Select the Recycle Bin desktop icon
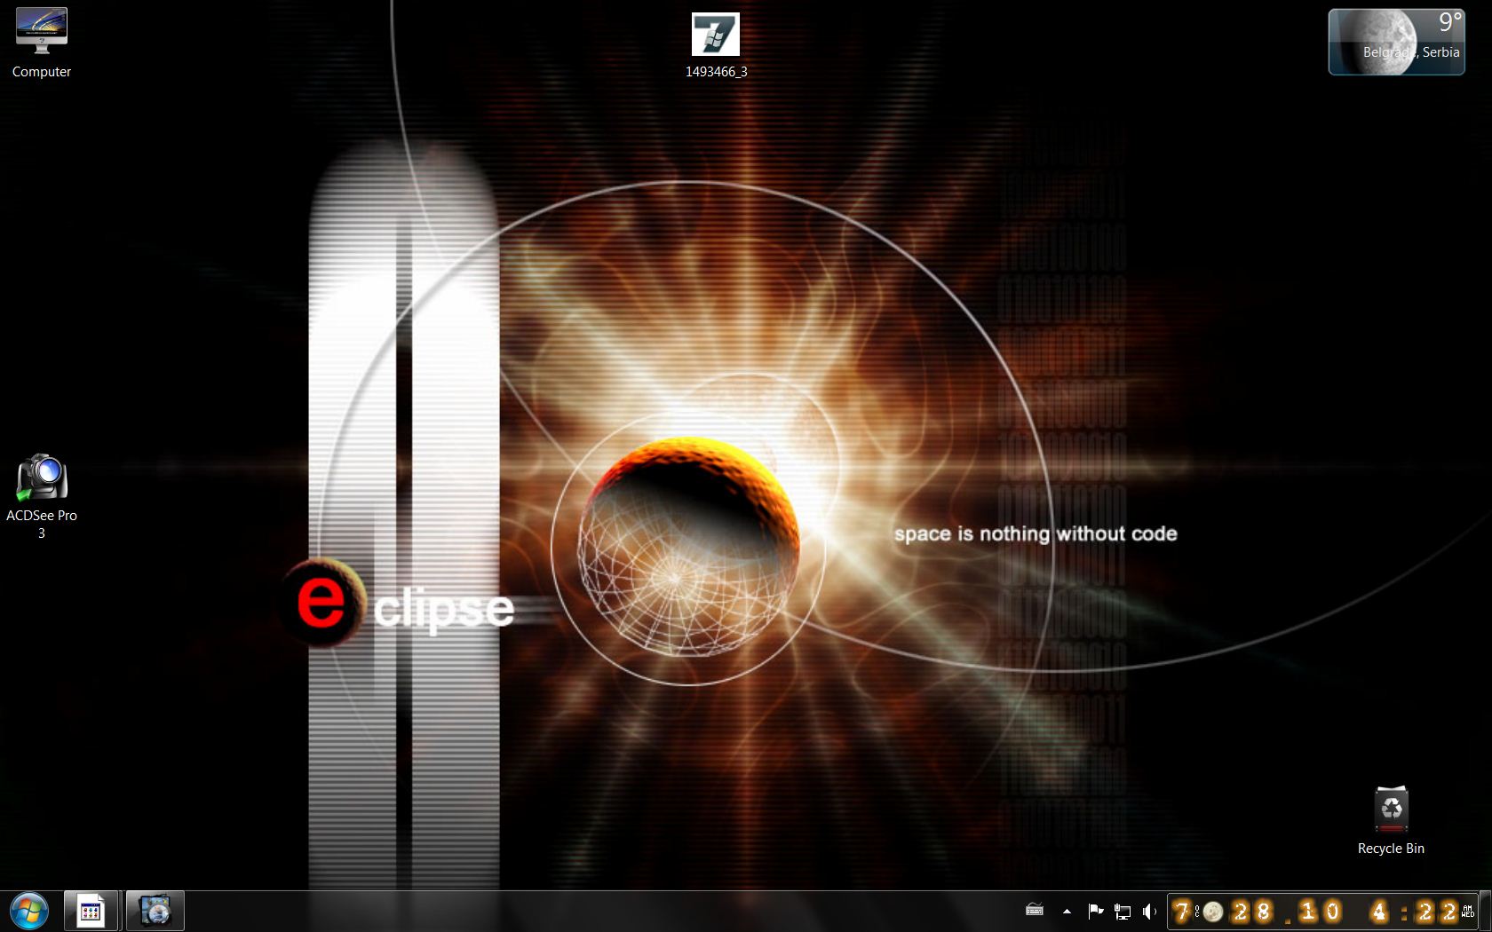Screen dimensions: 1492x932 pyautogui.click(x=1391, y=810)
